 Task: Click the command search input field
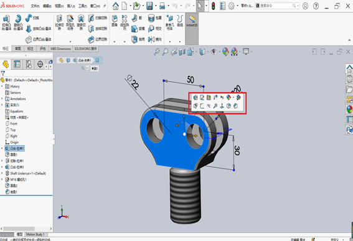click(x=277, y=6)
